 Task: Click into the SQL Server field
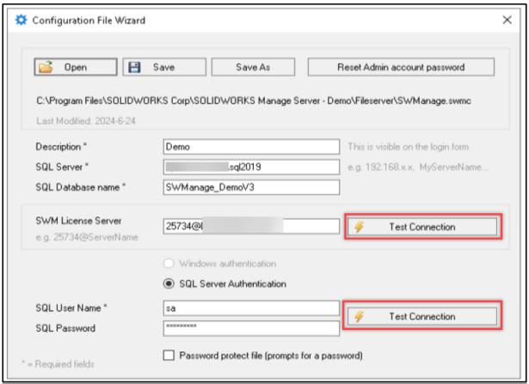[251, 166]
